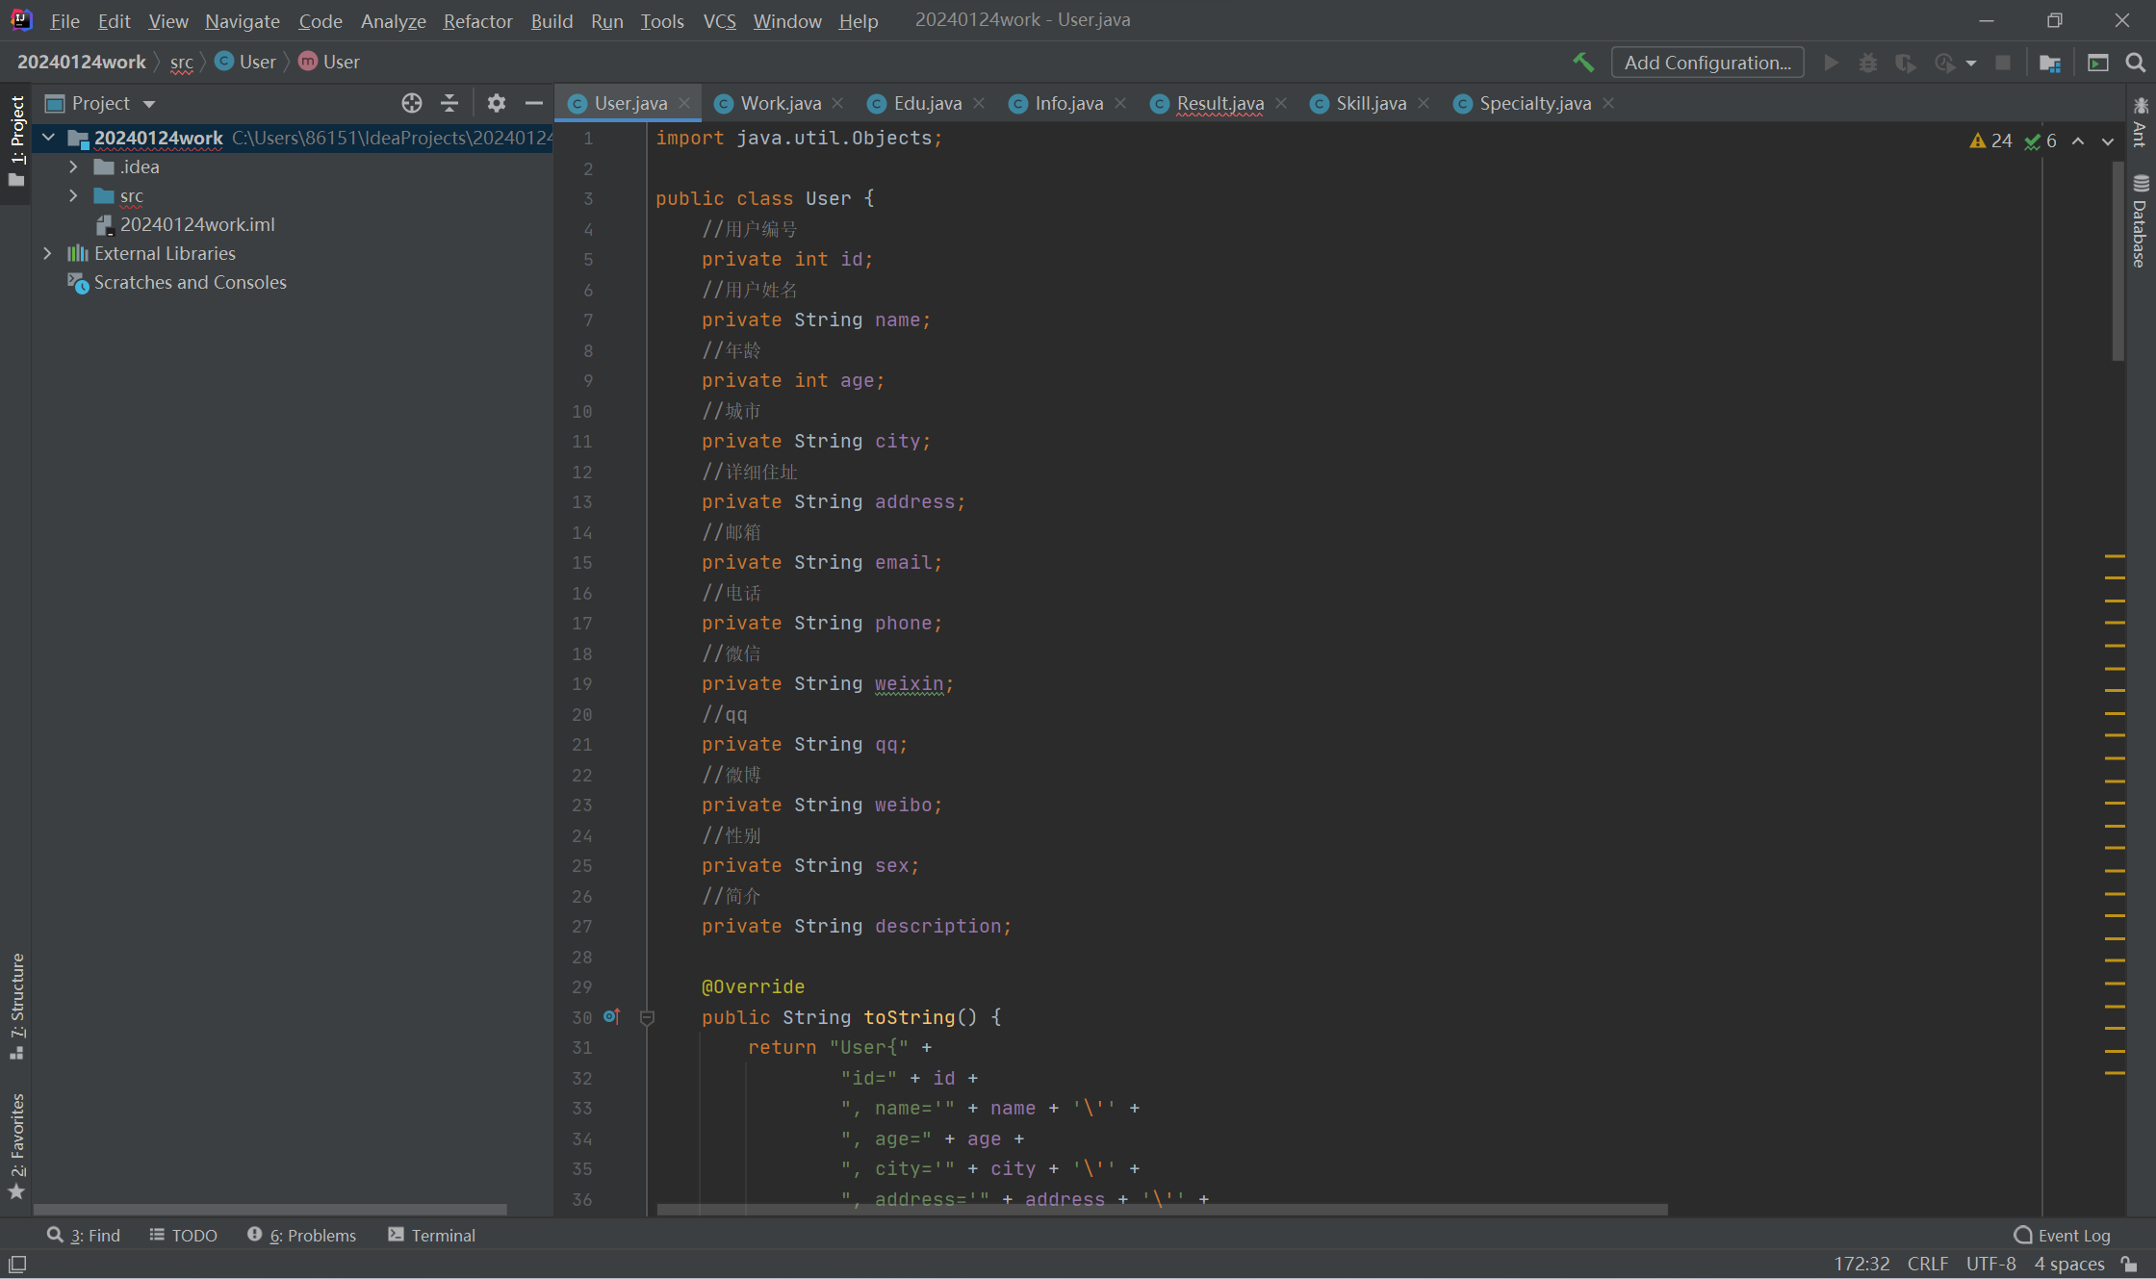Click the locate file target icon

[412, 103]
